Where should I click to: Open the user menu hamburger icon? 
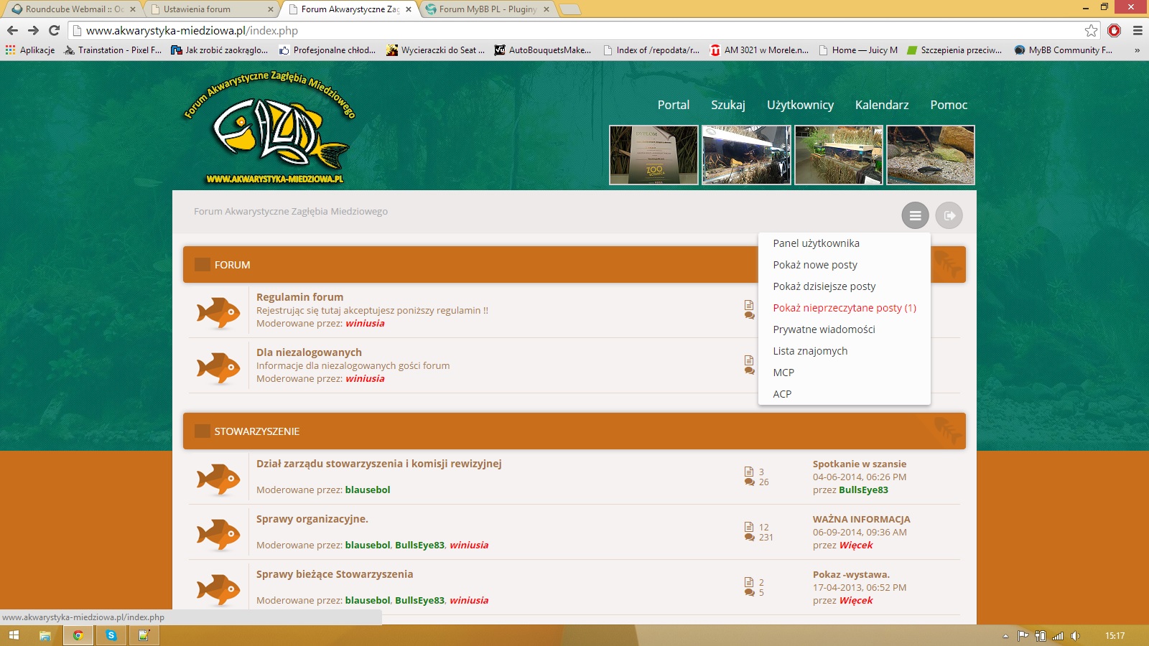(x=915, y=215)
